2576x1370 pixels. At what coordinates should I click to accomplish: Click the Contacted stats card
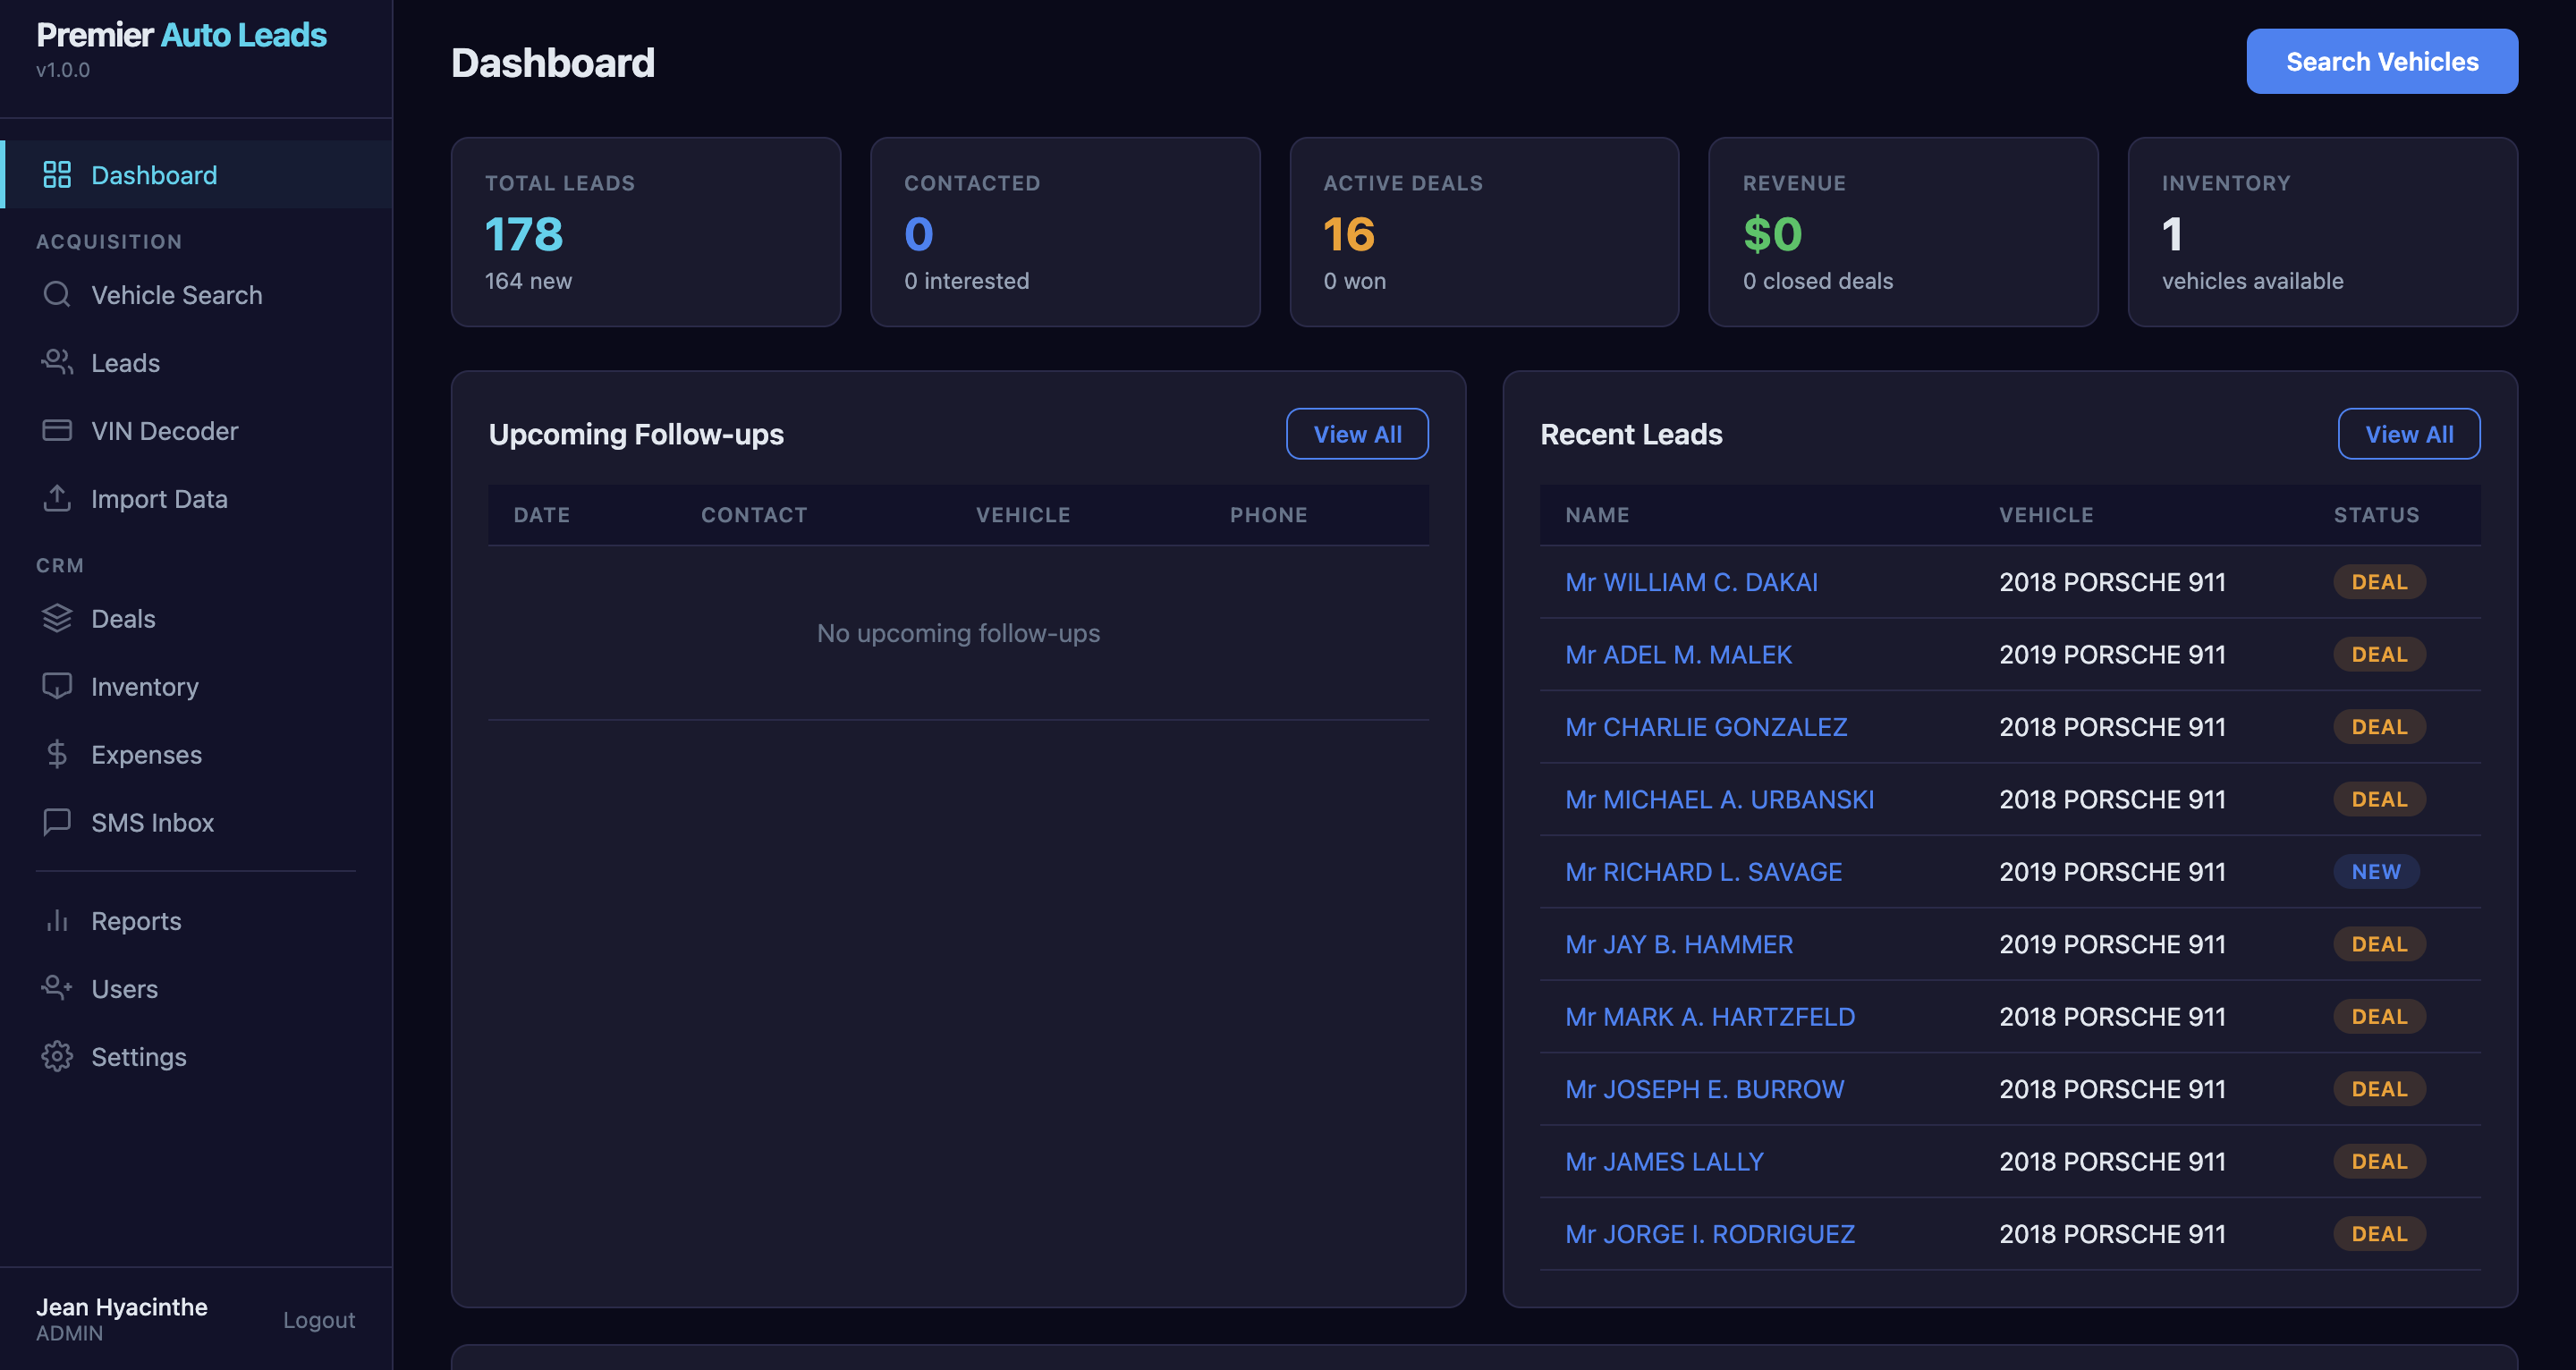point(1065,232)
